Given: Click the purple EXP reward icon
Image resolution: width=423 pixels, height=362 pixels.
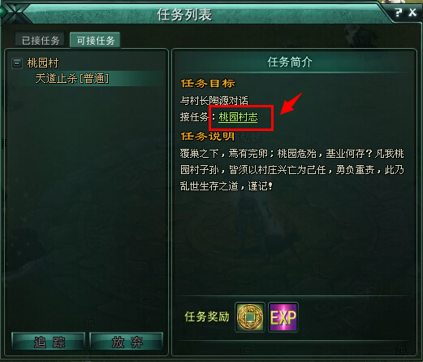Looking at the screenshot, I should (x=283, y=317).
